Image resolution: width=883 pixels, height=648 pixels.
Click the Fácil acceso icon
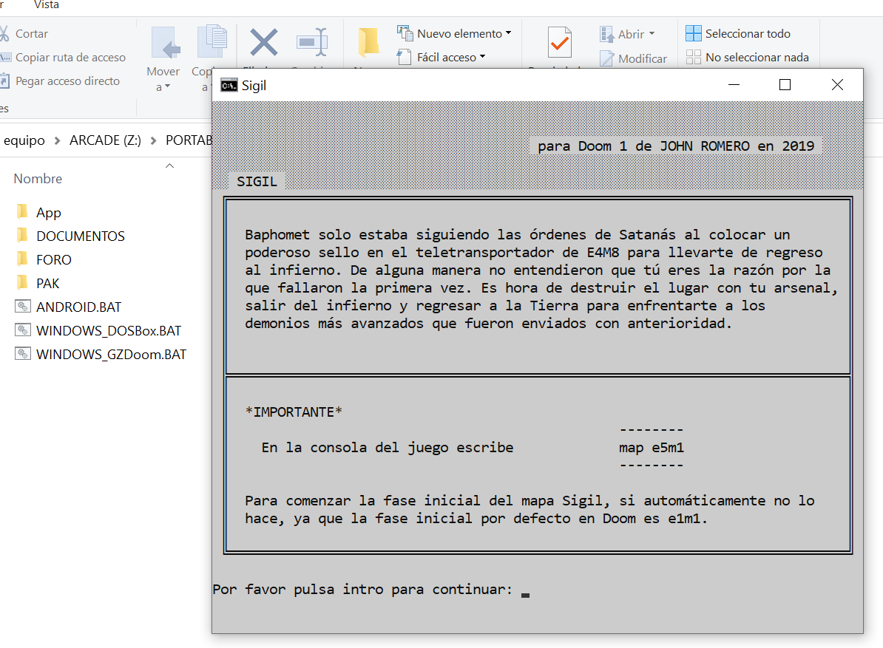point(404,57)
